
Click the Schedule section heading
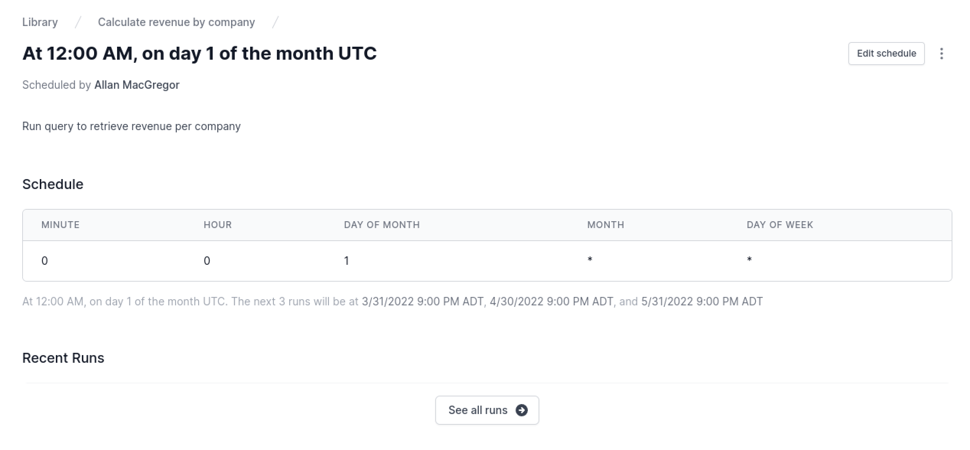click(x=53, y=184)
